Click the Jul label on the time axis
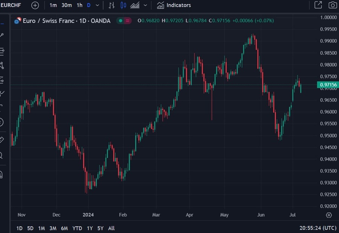Viewport: 339px width, 233px height. point(293,215)
